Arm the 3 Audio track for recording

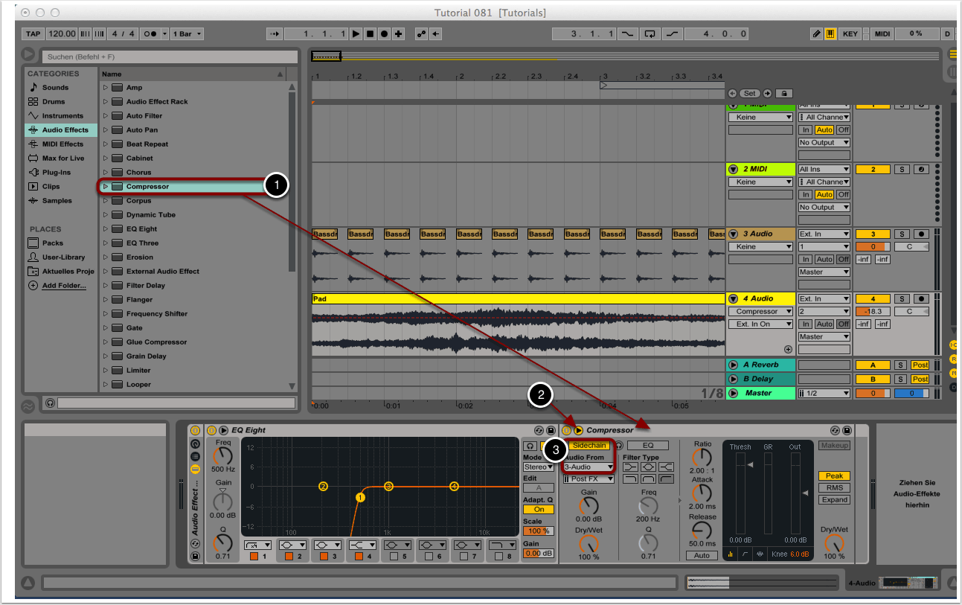point(921,234)
